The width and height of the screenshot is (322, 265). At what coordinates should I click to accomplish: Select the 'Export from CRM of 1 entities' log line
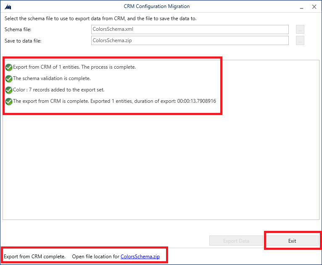(x=74, y=67)
